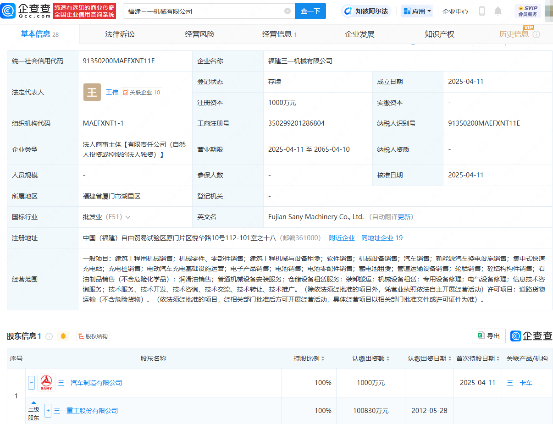Open the 同地址企业 19 link
553x424 pixels.
[382, 238]
